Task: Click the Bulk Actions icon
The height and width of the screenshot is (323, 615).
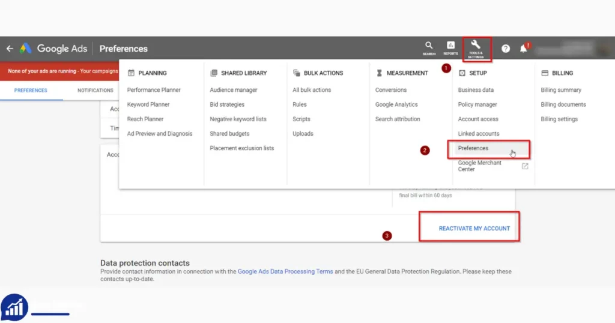Action: click(x=297, y=73)
